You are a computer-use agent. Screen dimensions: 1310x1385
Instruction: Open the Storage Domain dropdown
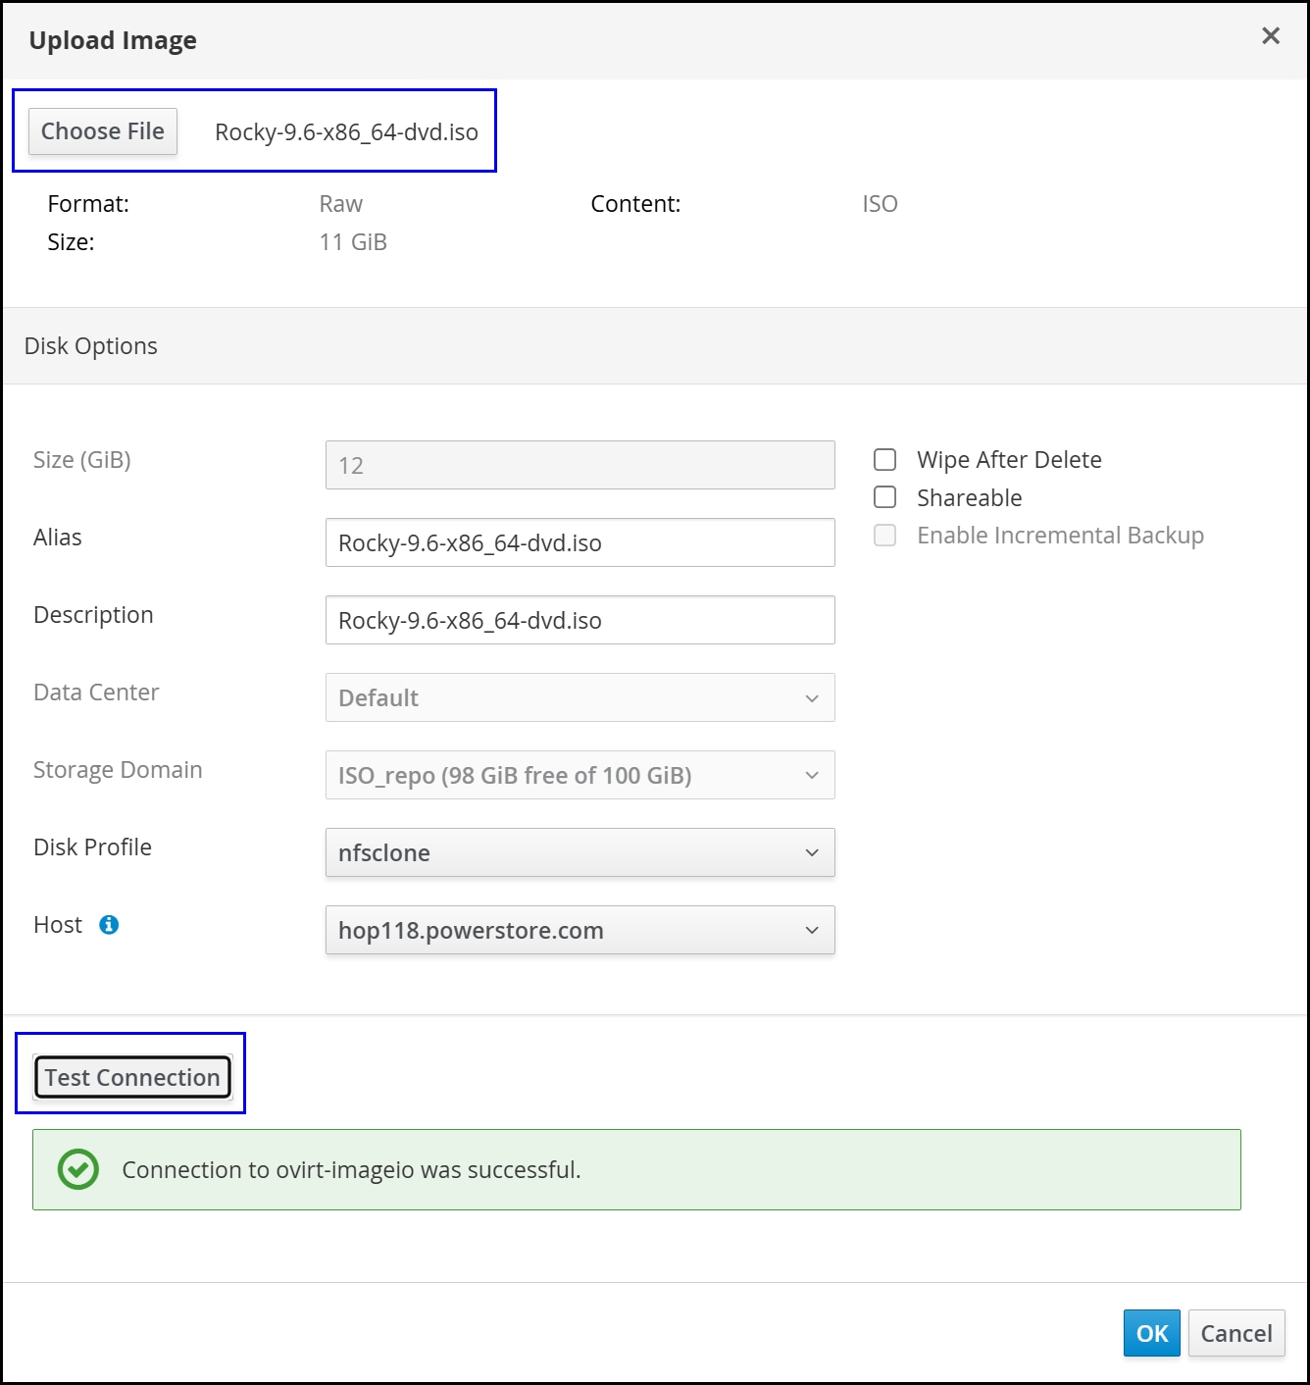pyautogui.click(x=580, y=775)
